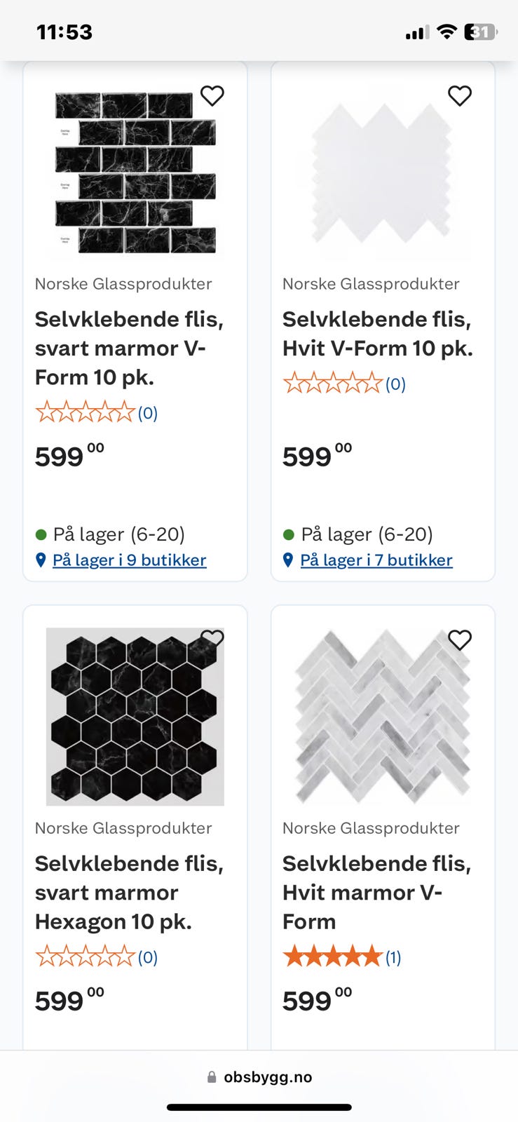
Task: Favorite the Hvit marmor V-Form tile
Action: pos(460,640)
